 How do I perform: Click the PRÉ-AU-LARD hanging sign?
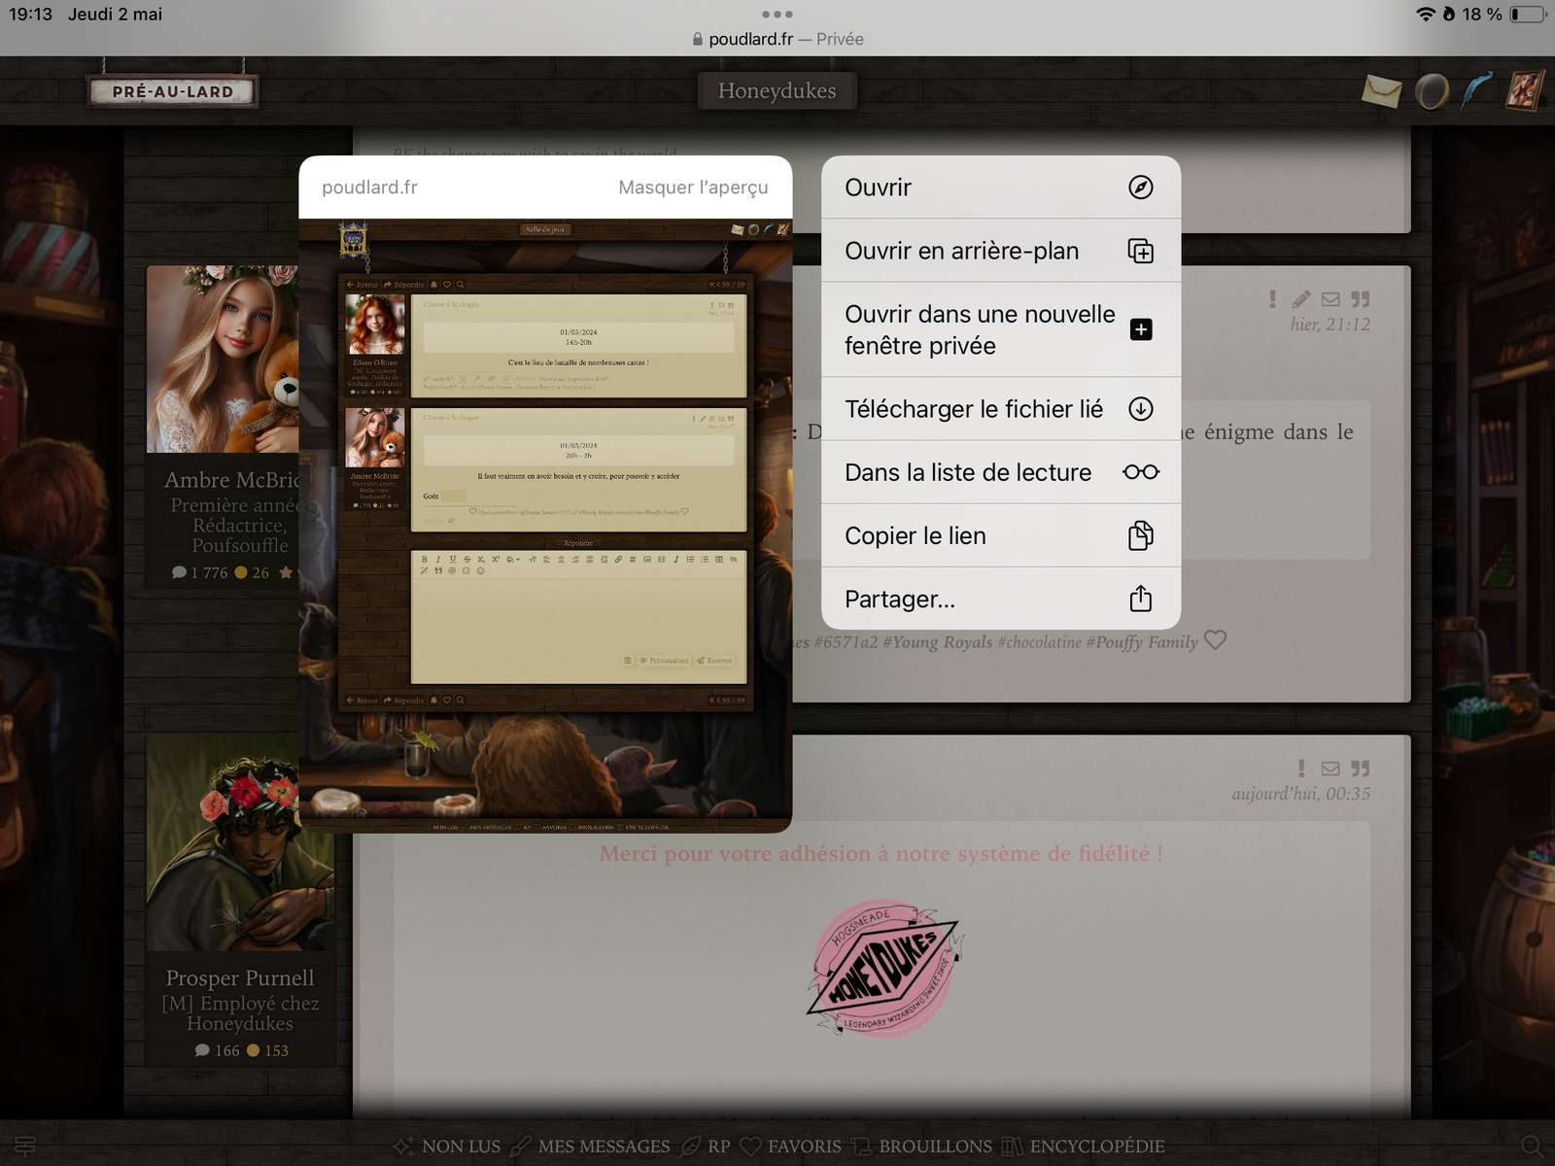click(173, 91)
